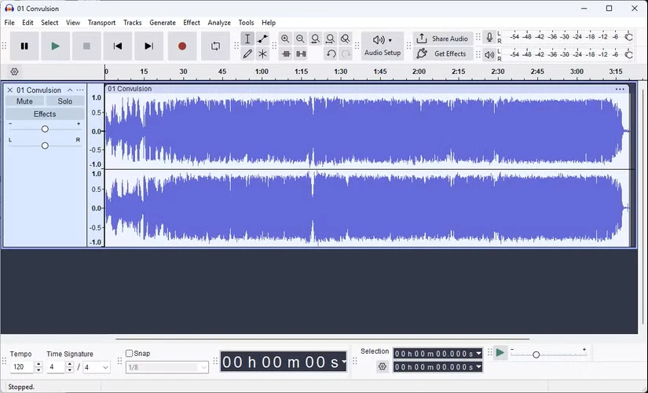
Task: Click the Zoom Out icon
Action: tap(300, 39)
